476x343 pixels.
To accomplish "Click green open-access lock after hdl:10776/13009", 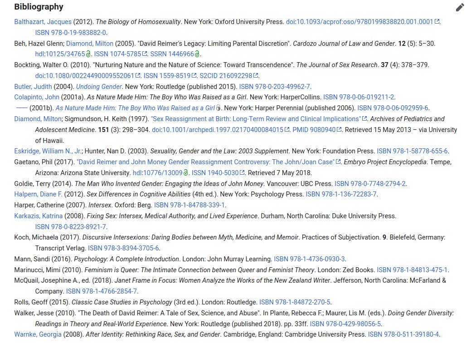I will point(186,173).
